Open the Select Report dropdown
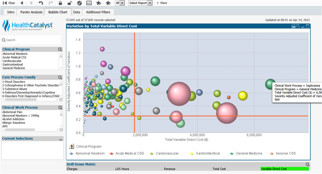 tap(150, 3)
